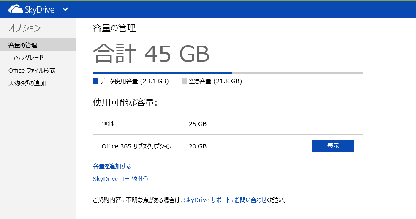Click the grey free portion of storage bar
The height and width of the screenshot is (219, 416).
297,73
